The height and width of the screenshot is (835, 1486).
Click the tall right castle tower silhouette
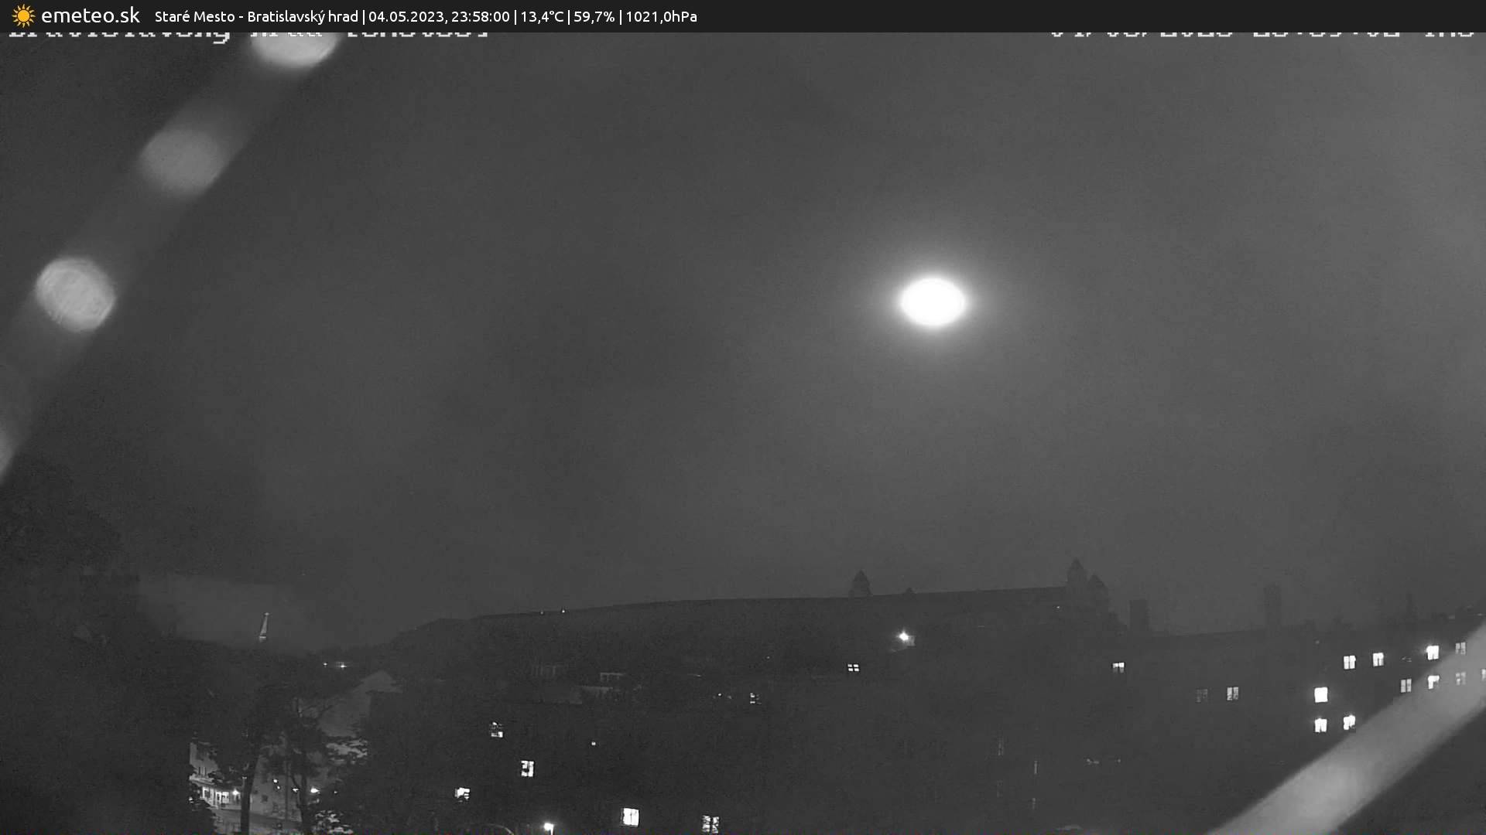tap(1077, 576)
